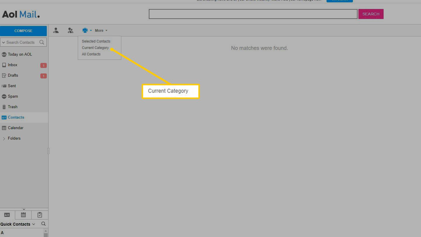421x237 pixels.
Task: Click the pink SEARCH button
Action: (x=371, y=14)
